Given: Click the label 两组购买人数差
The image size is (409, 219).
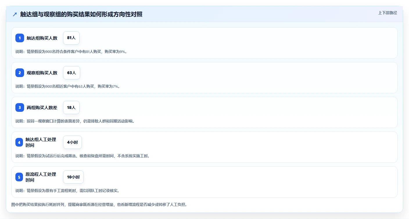Looking at the screenshot, I should (42, 107).
